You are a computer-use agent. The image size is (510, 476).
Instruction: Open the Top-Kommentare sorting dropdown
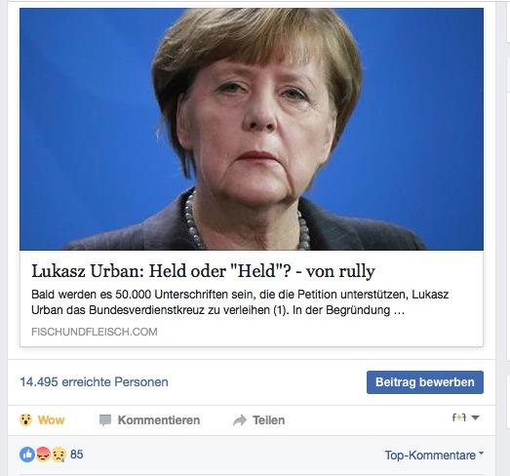(434, 455)
